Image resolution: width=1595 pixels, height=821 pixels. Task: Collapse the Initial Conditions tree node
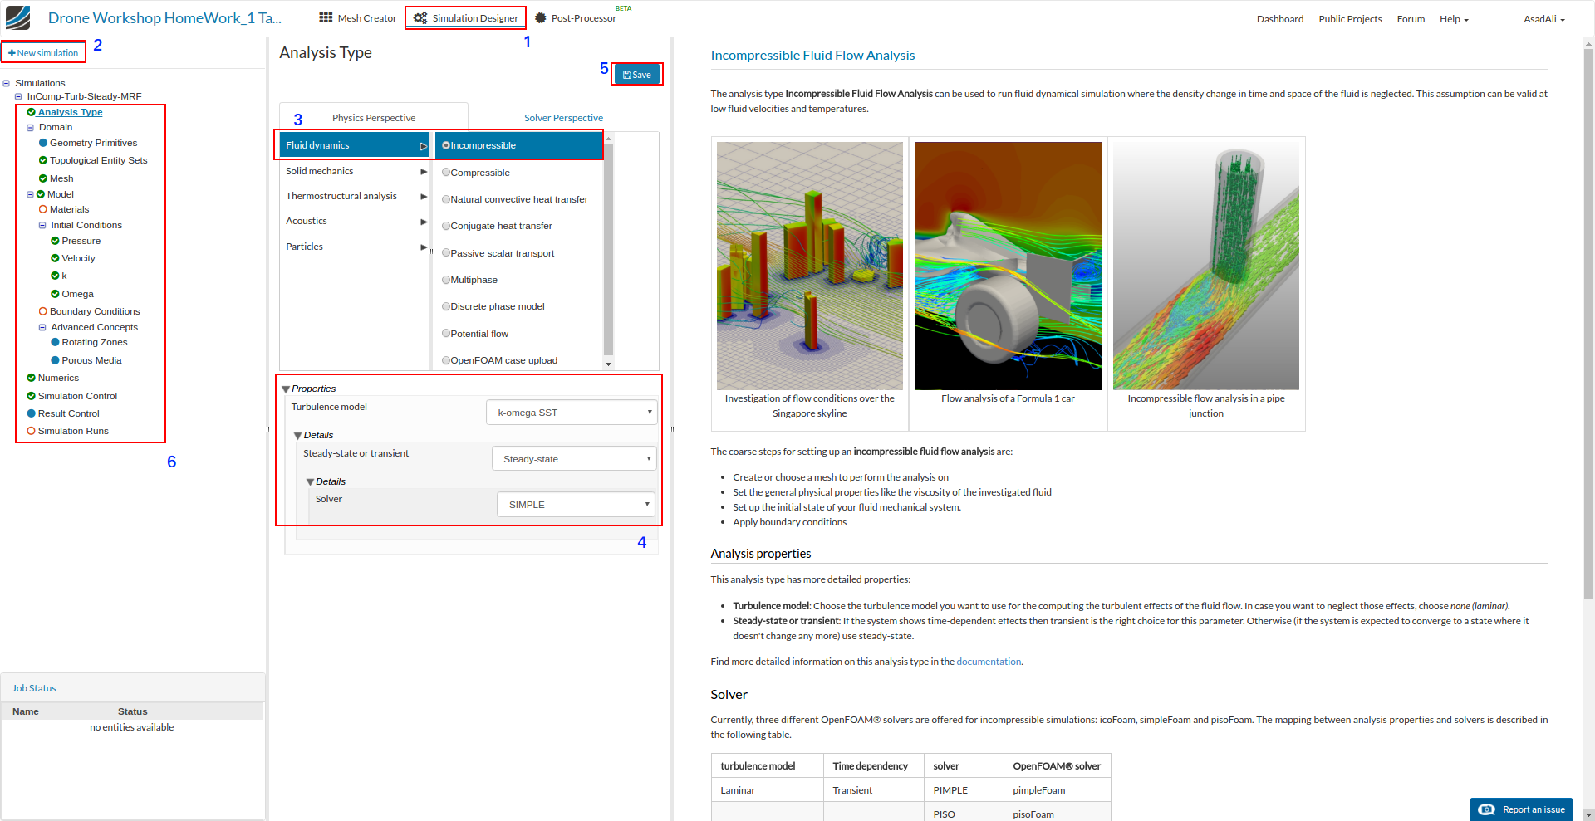42,226
